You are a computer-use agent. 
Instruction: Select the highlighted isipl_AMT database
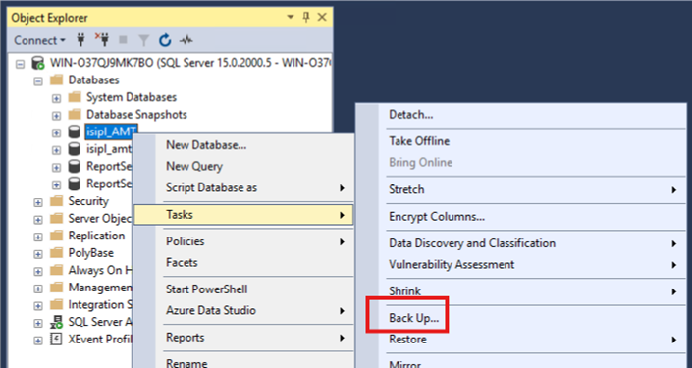coord(111,131)
